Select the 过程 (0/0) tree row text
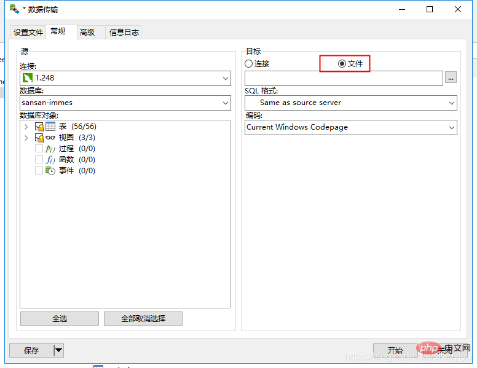Image resolution: width=477 pixels, height=368 pixels. (x=77, y=149)
